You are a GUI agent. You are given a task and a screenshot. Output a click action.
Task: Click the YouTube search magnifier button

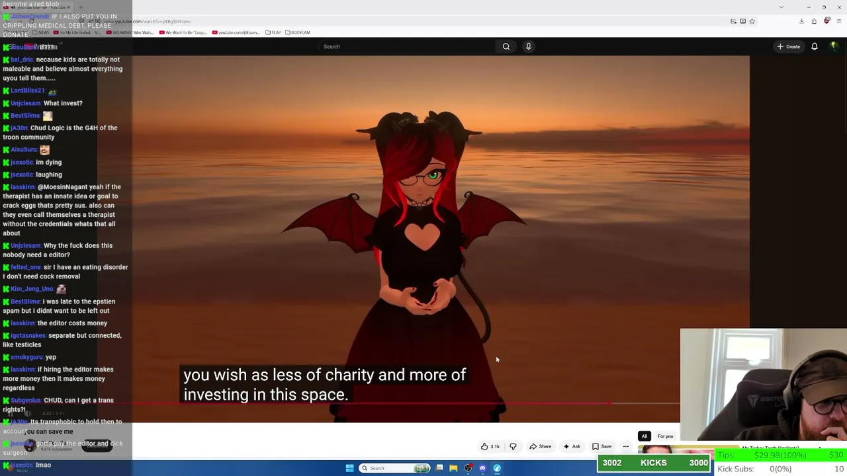point(506,46)
